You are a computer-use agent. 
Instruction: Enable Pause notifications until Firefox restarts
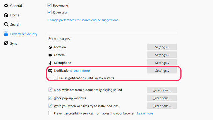click(x=56, y=78)
